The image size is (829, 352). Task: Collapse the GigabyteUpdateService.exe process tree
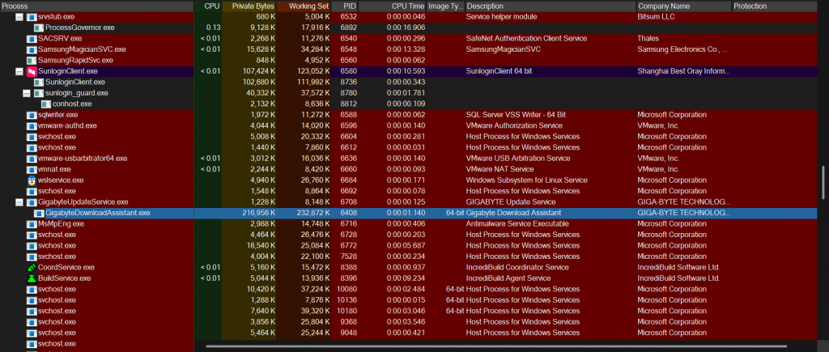(19, 202)
